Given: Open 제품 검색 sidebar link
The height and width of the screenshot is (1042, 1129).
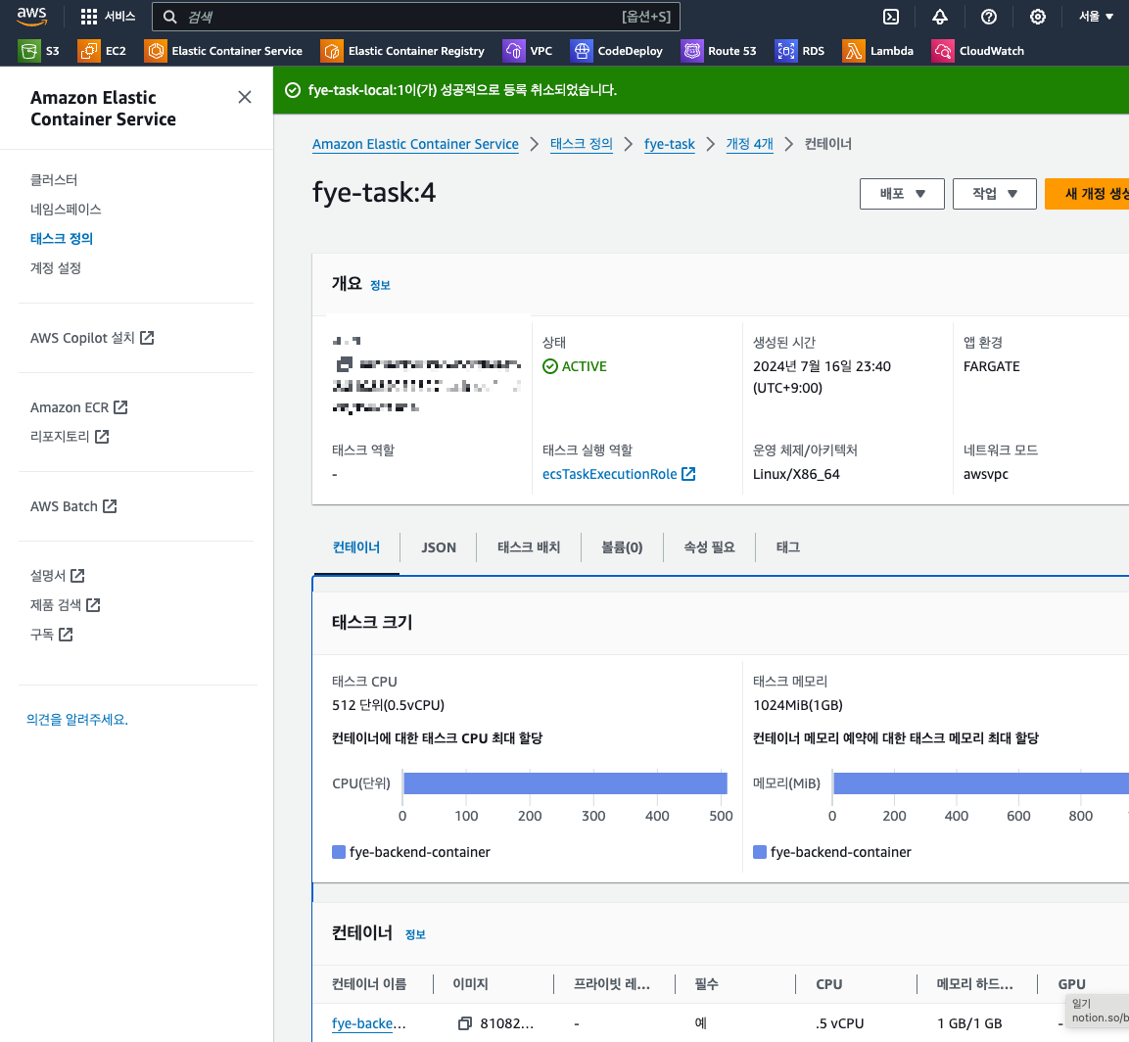Looking at the screenshot, I should 65,605.
